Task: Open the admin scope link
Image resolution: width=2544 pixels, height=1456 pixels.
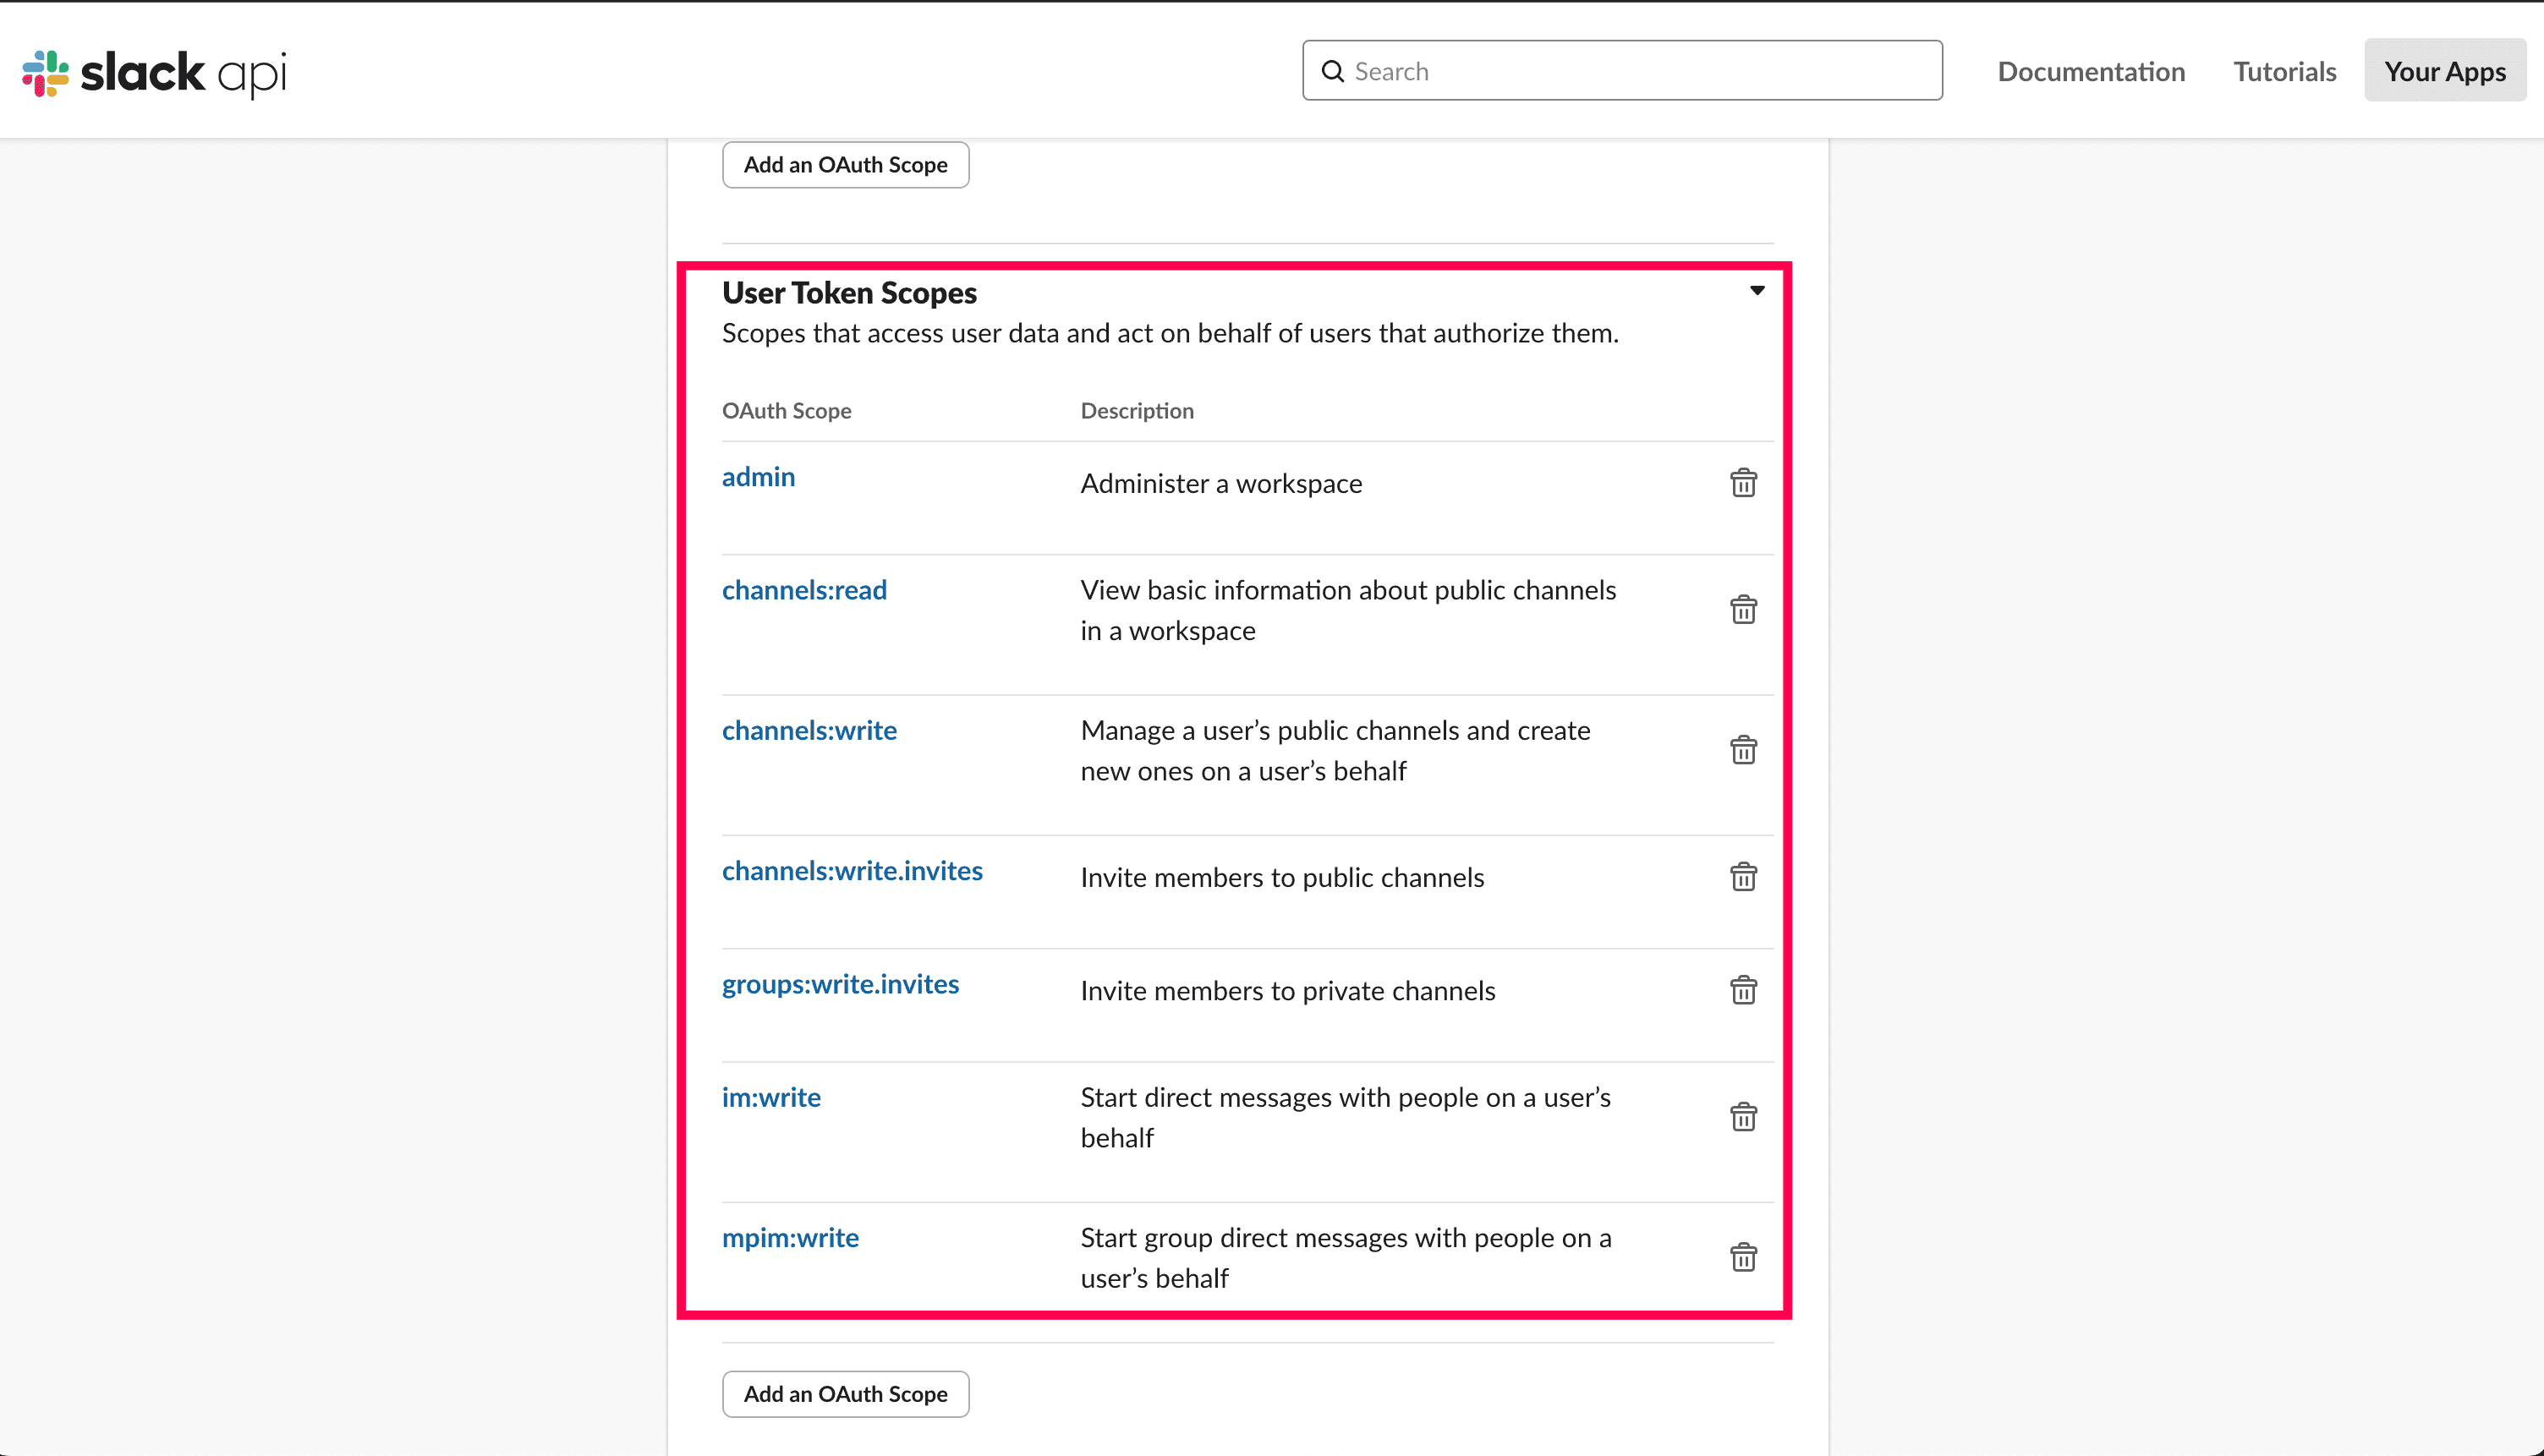Action: pos(758,477)
